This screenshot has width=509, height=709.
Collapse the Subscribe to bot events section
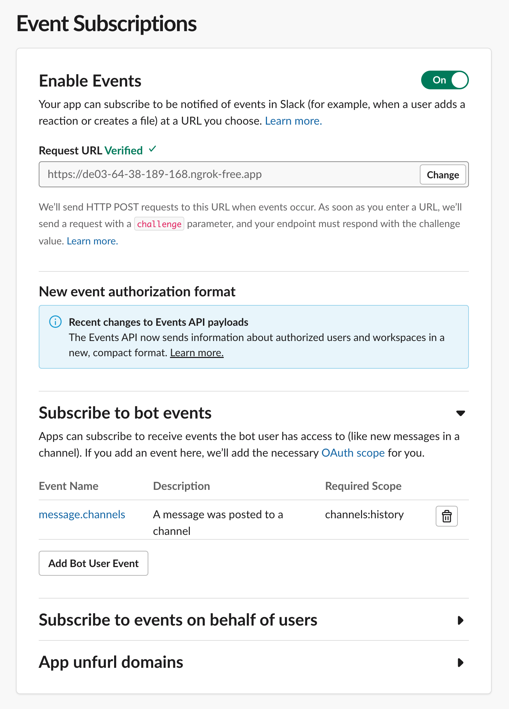pyautogui.click(x=460, y=413)
